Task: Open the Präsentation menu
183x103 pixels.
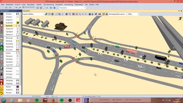Action: (x=79, y=5)
